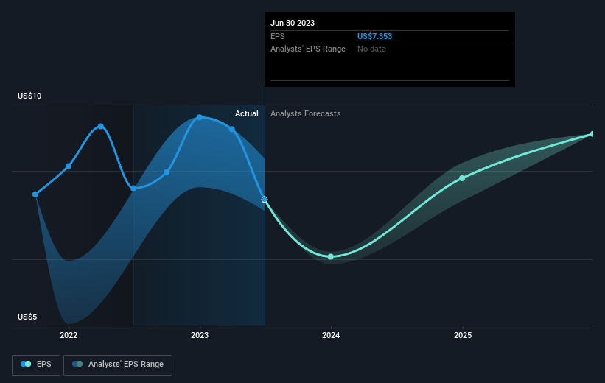605x383 pixels.
Task: Select the forecast point at 2024
Action: pos(331,256)
